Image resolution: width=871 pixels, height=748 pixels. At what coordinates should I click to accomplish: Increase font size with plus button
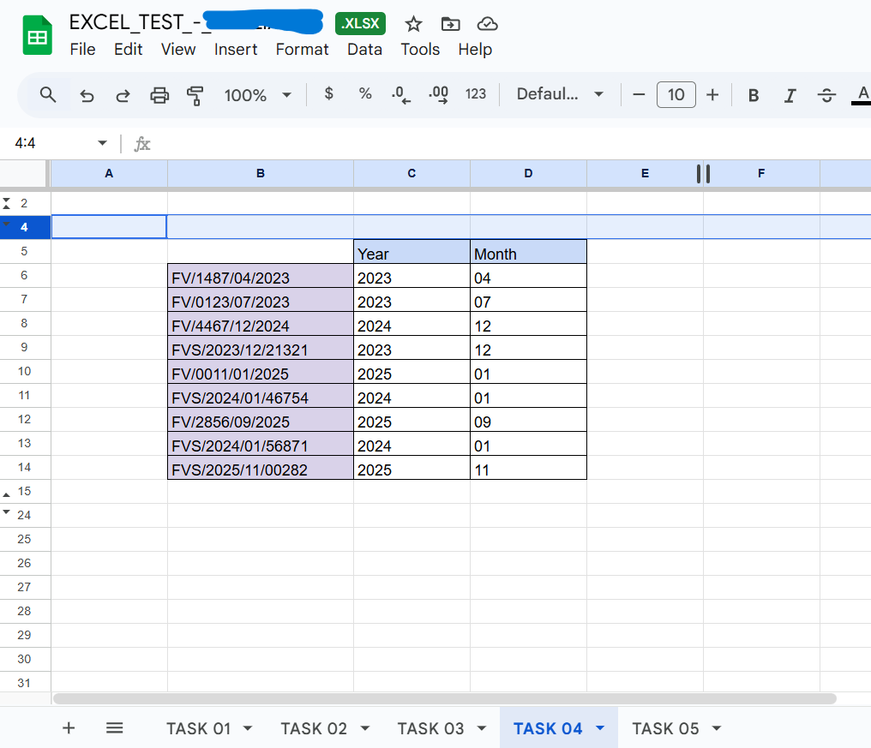pos(712,95)
